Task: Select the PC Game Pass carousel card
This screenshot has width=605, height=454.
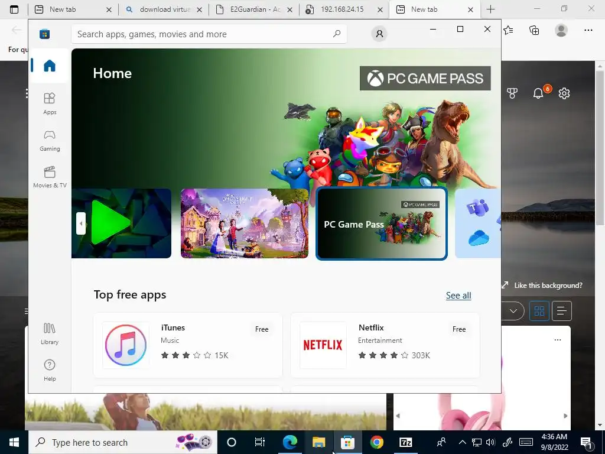Action: click(x=381, y=223)
